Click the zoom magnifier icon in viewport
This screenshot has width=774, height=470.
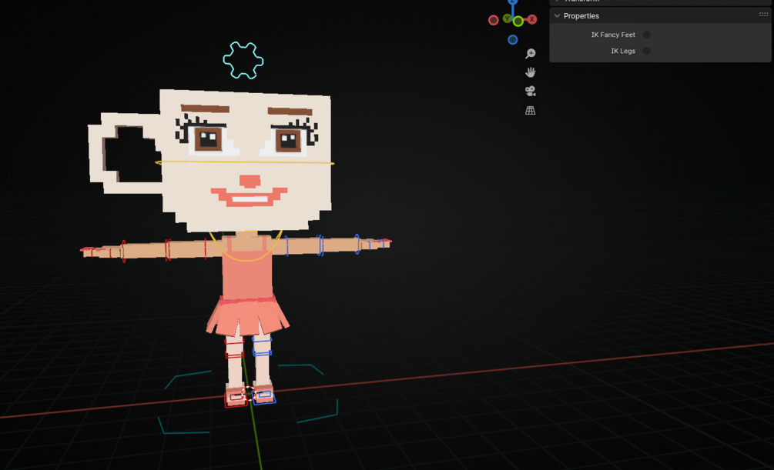click(531, 53)
